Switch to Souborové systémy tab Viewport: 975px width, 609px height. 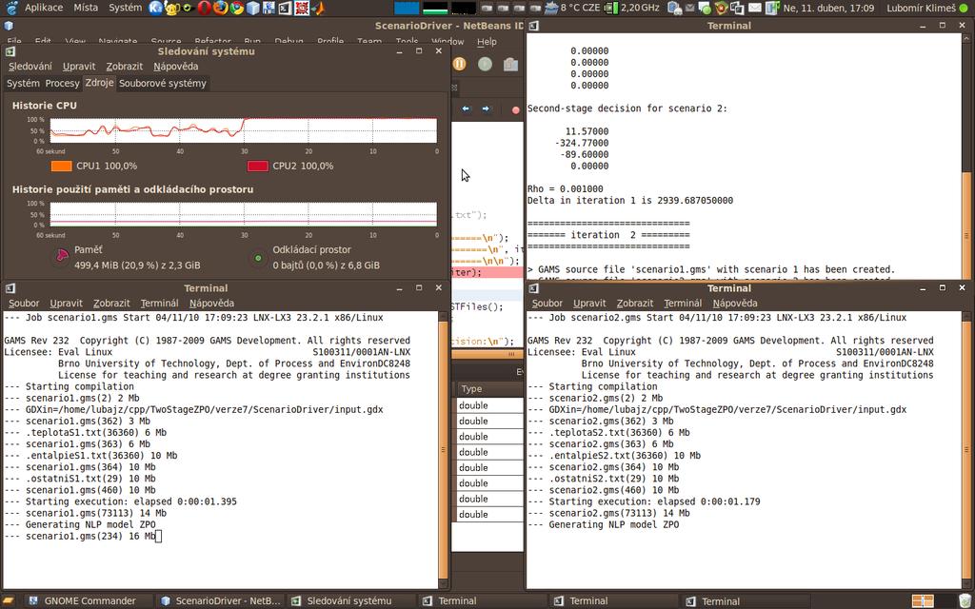pyautogui.click(x=162, y=84)
